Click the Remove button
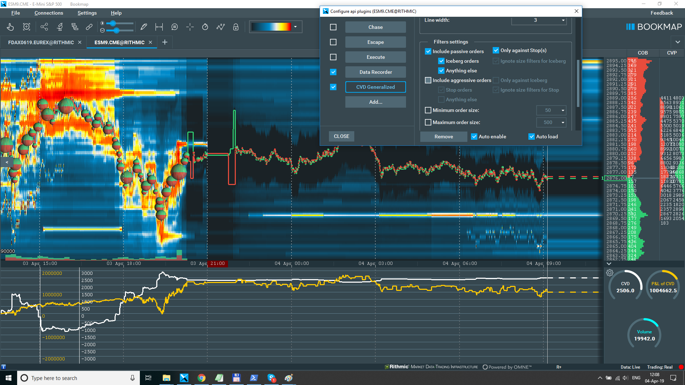Screen dimensions: 685x385 [x=444, y=137]
